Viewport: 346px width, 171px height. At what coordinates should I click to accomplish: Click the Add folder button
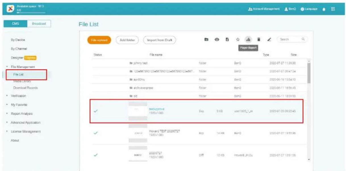[x=127, y=40]
